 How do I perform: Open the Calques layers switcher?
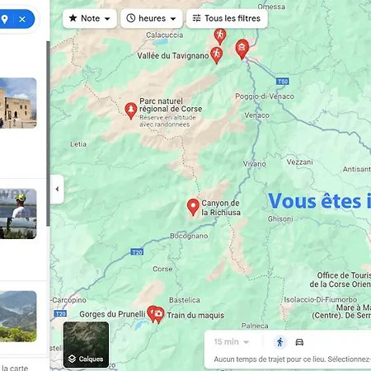86,345
